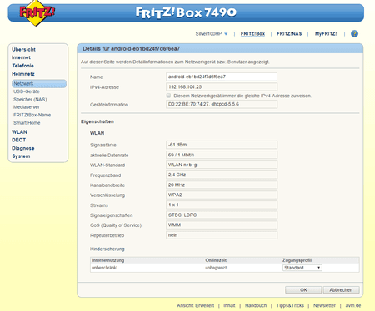This screenshot has height=311, width=375.
Task: Click the Verschlüsselung value WPA2
Action: pos(222,195)
